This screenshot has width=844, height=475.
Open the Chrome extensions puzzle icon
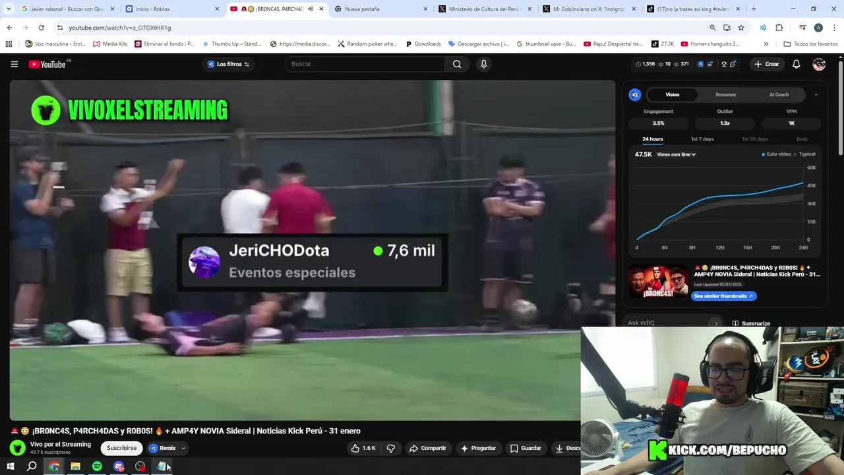[x=779, y=28]
